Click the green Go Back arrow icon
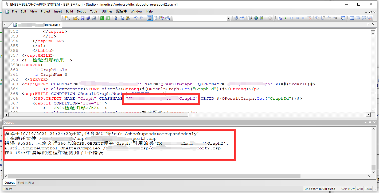The image size is (379, 193). click(x=102, y=18)
